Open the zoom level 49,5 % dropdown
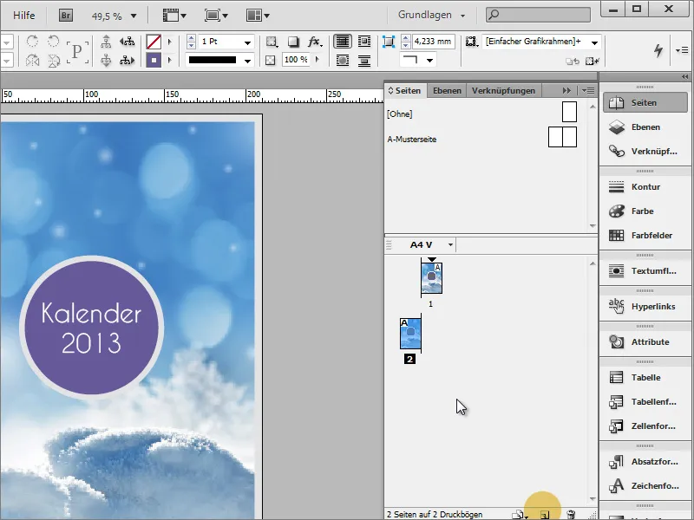Screen dimensions: 694x520 (134, 16)
